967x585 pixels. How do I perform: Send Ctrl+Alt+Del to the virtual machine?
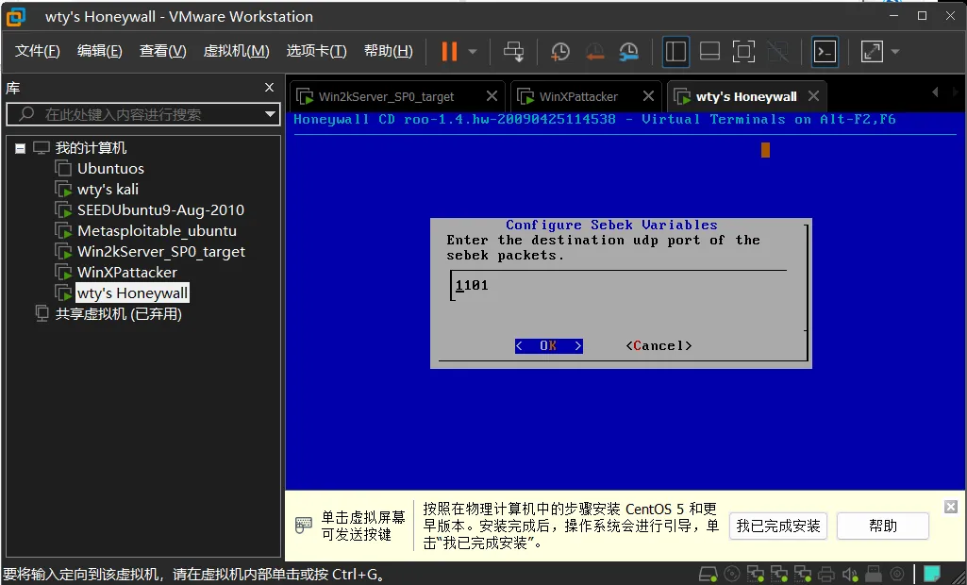(514, 51)
